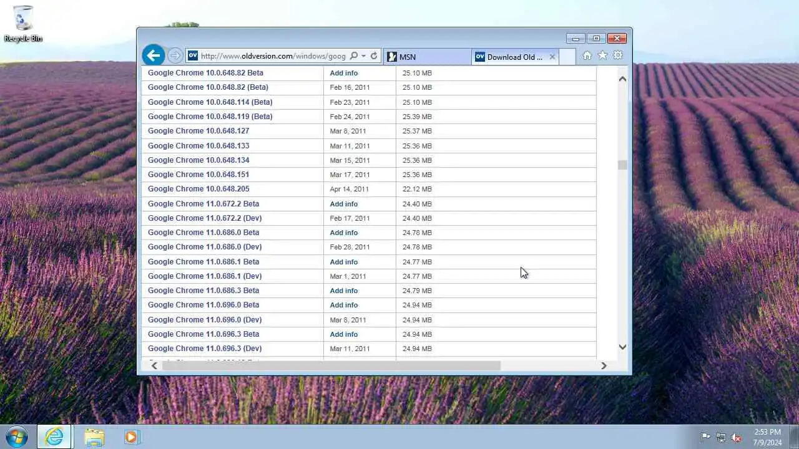Image resolution: width=799 pixels, height=449 pixels.
Task: Click the search magnifier in address bar
Action: (x=354, y=56)
